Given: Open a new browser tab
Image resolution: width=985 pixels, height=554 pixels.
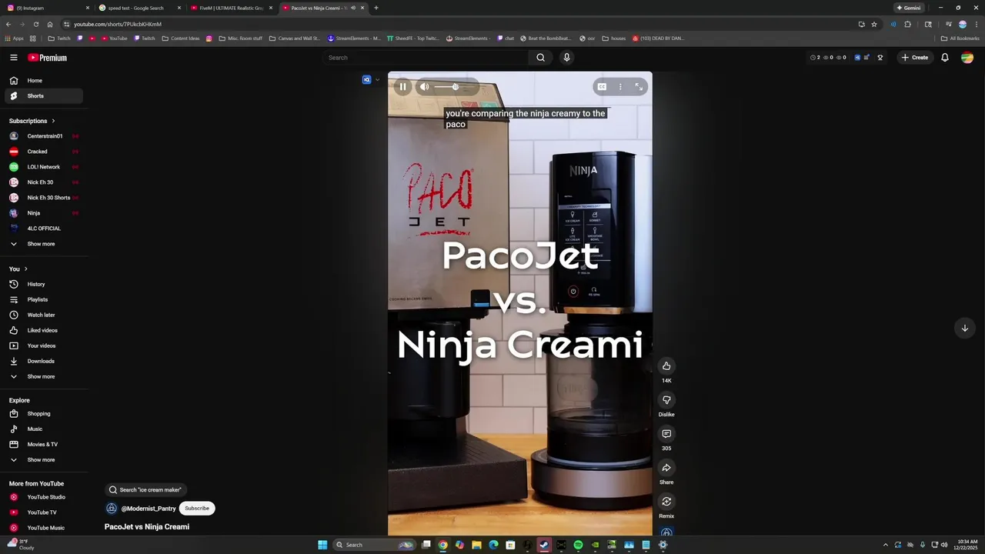Looking at the screenshot, I should coord(376,8).
